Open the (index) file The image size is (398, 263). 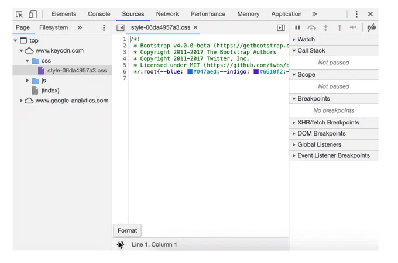(50, 91)
